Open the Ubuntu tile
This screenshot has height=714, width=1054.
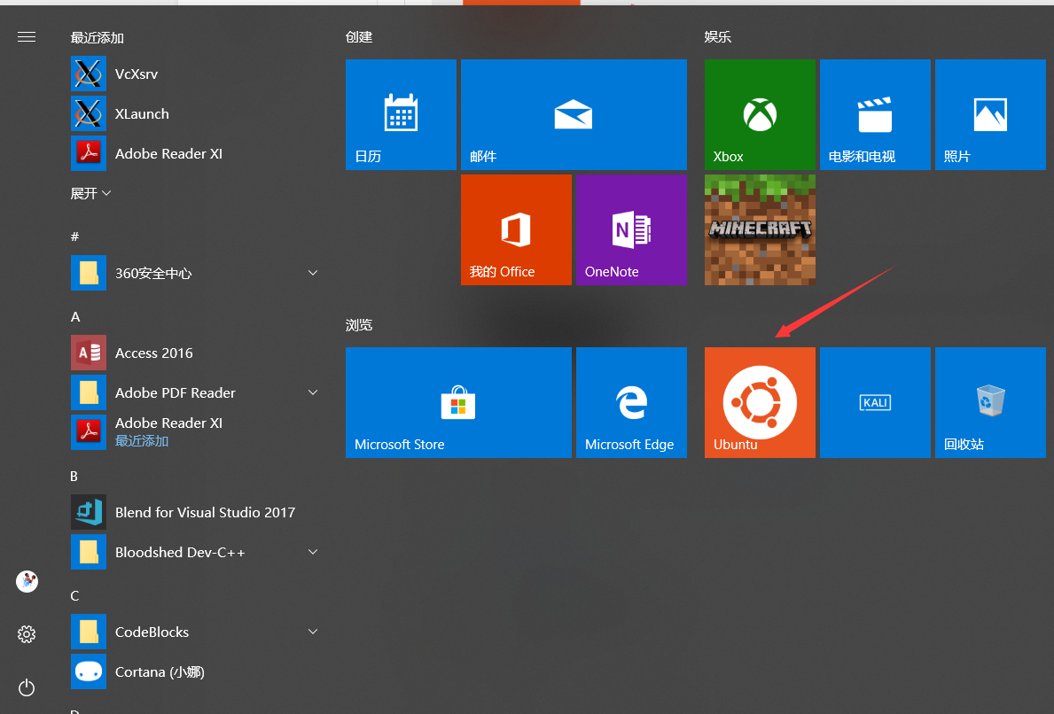[760, 402]
